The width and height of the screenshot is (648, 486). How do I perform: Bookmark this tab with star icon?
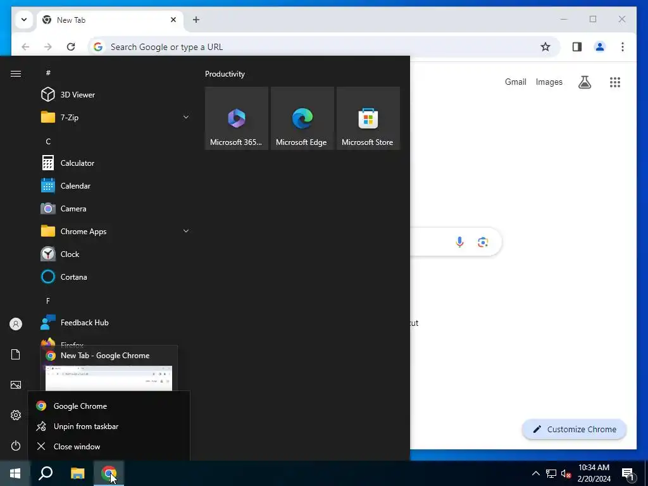[545, 47]
